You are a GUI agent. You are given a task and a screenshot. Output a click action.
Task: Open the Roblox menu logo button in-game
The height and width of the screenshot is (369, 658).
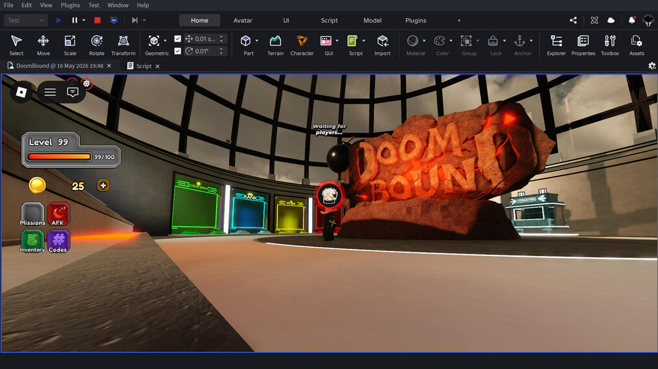(21, 92)
